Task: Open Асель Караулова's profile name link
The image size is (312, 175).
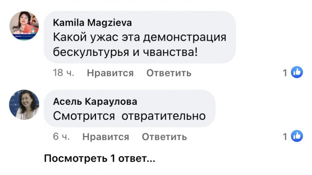Action: [x=95, y=102]
